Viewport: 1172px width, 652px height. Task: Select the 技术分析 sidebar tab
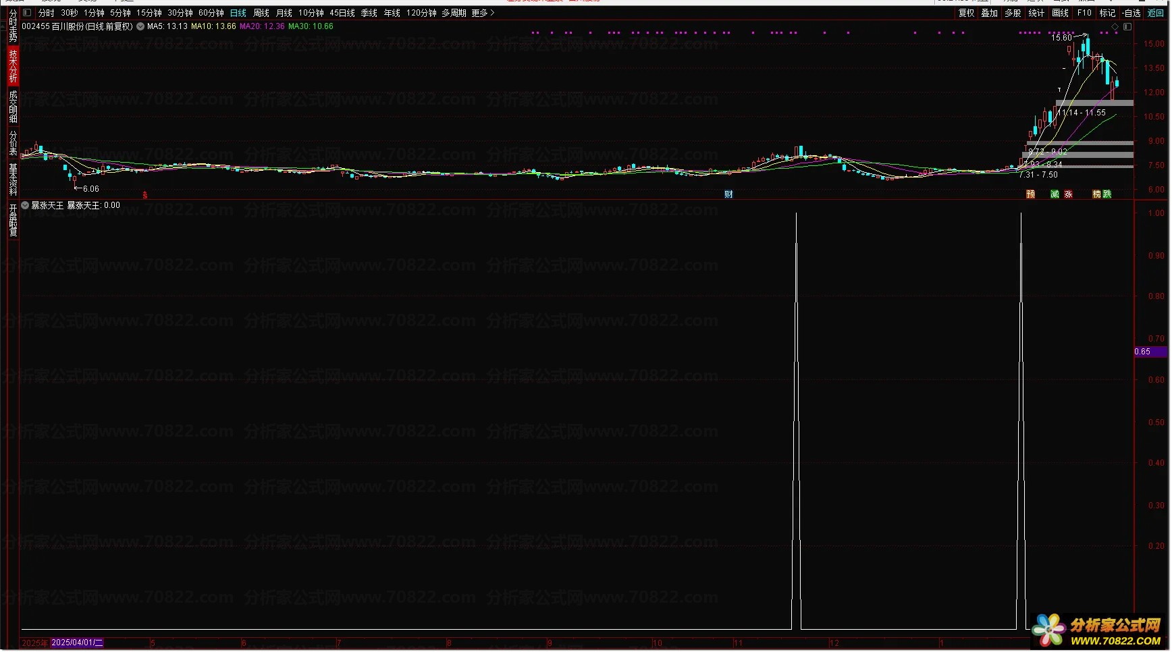tap(13, 67)
